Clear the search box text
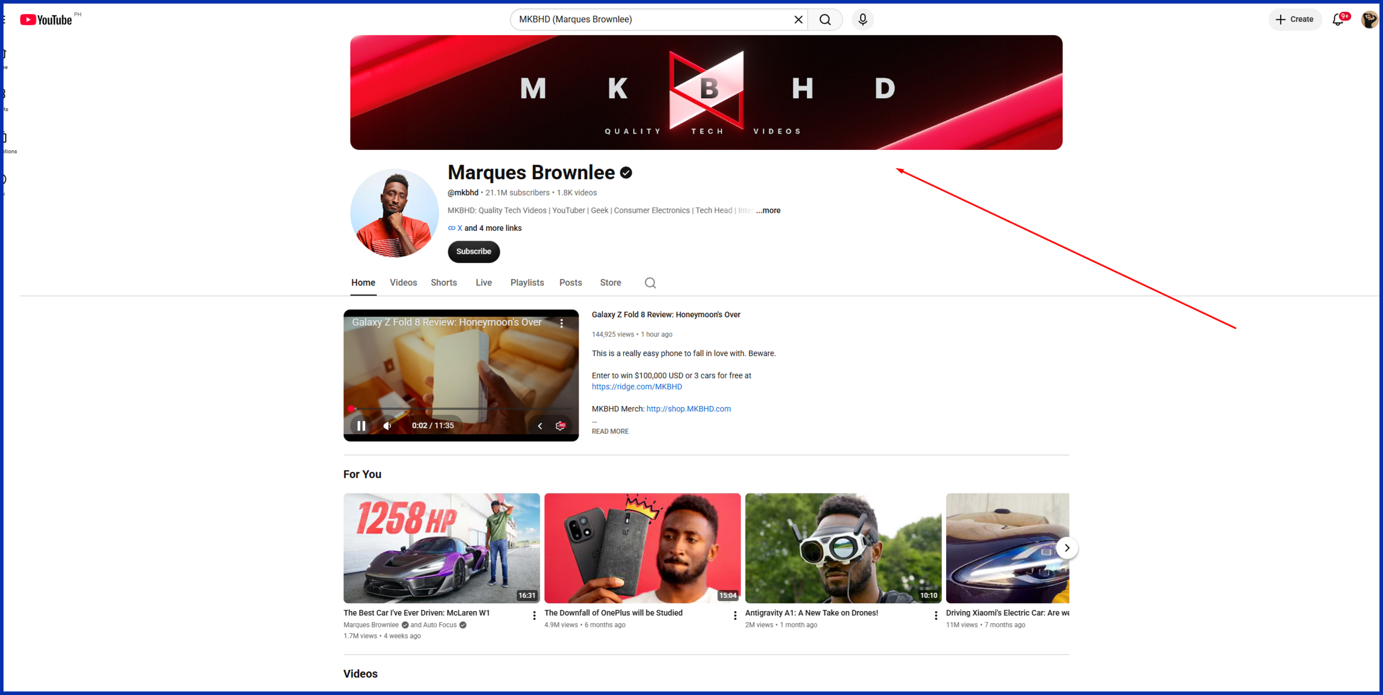 [798, 19]
